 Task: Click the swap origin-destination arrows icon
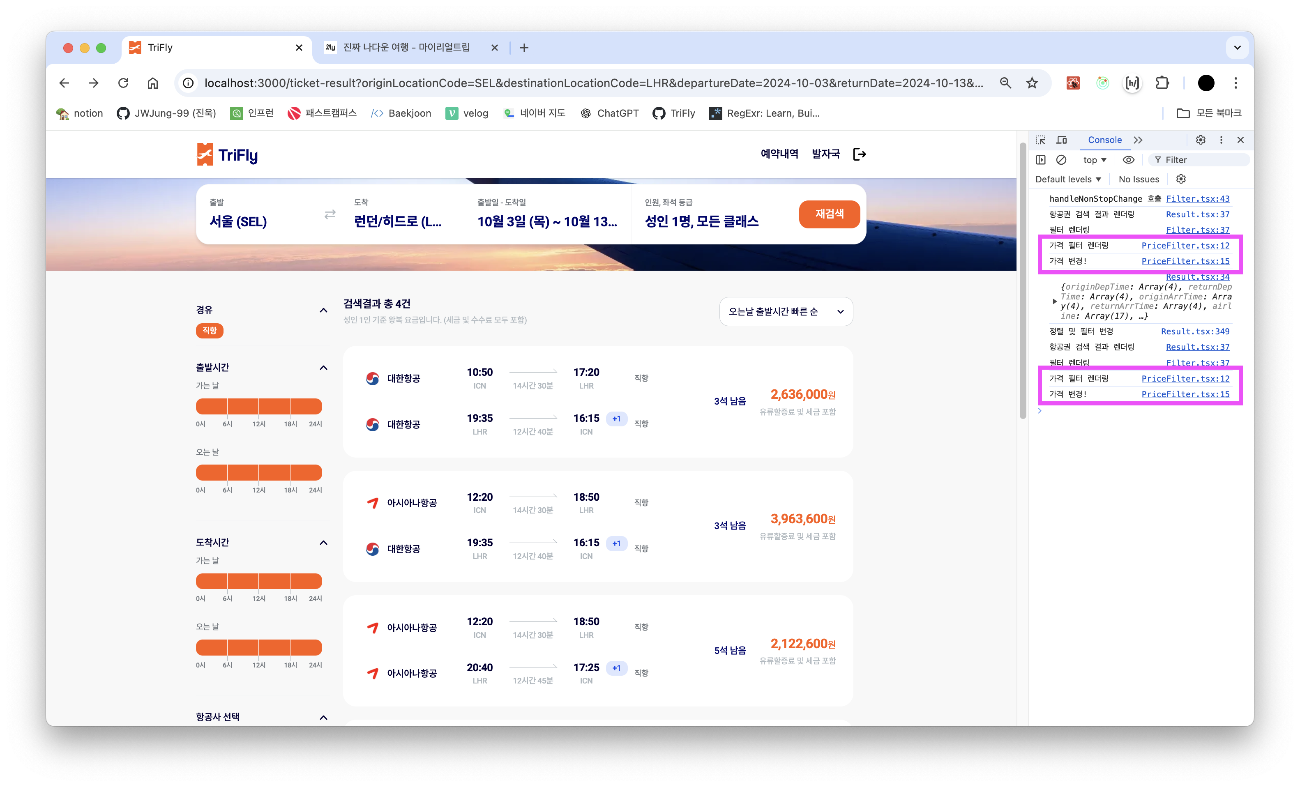[x=330, y=215]
